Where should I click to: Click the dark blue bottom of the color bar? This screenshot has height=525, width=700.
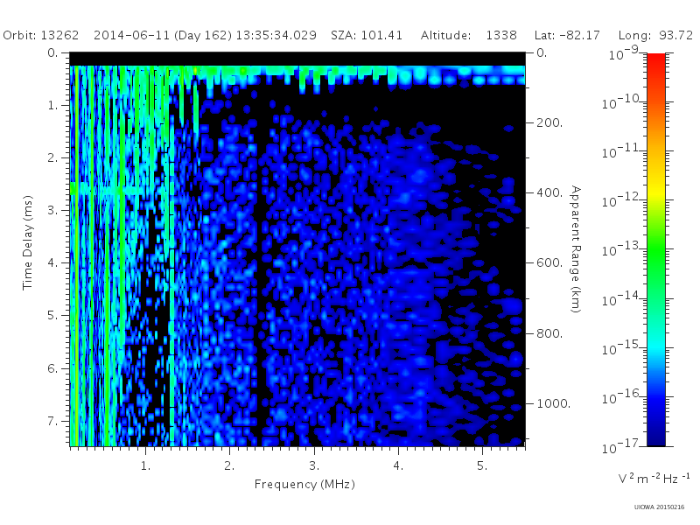[656, 437]
